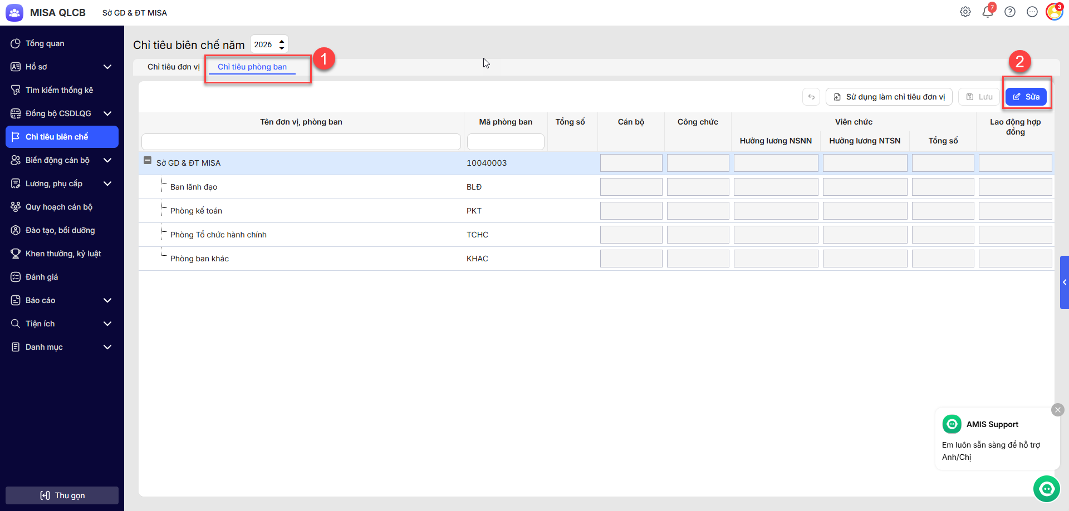Collapse the Sở GD & ĐT MISA tree row

tap(148, 161)
